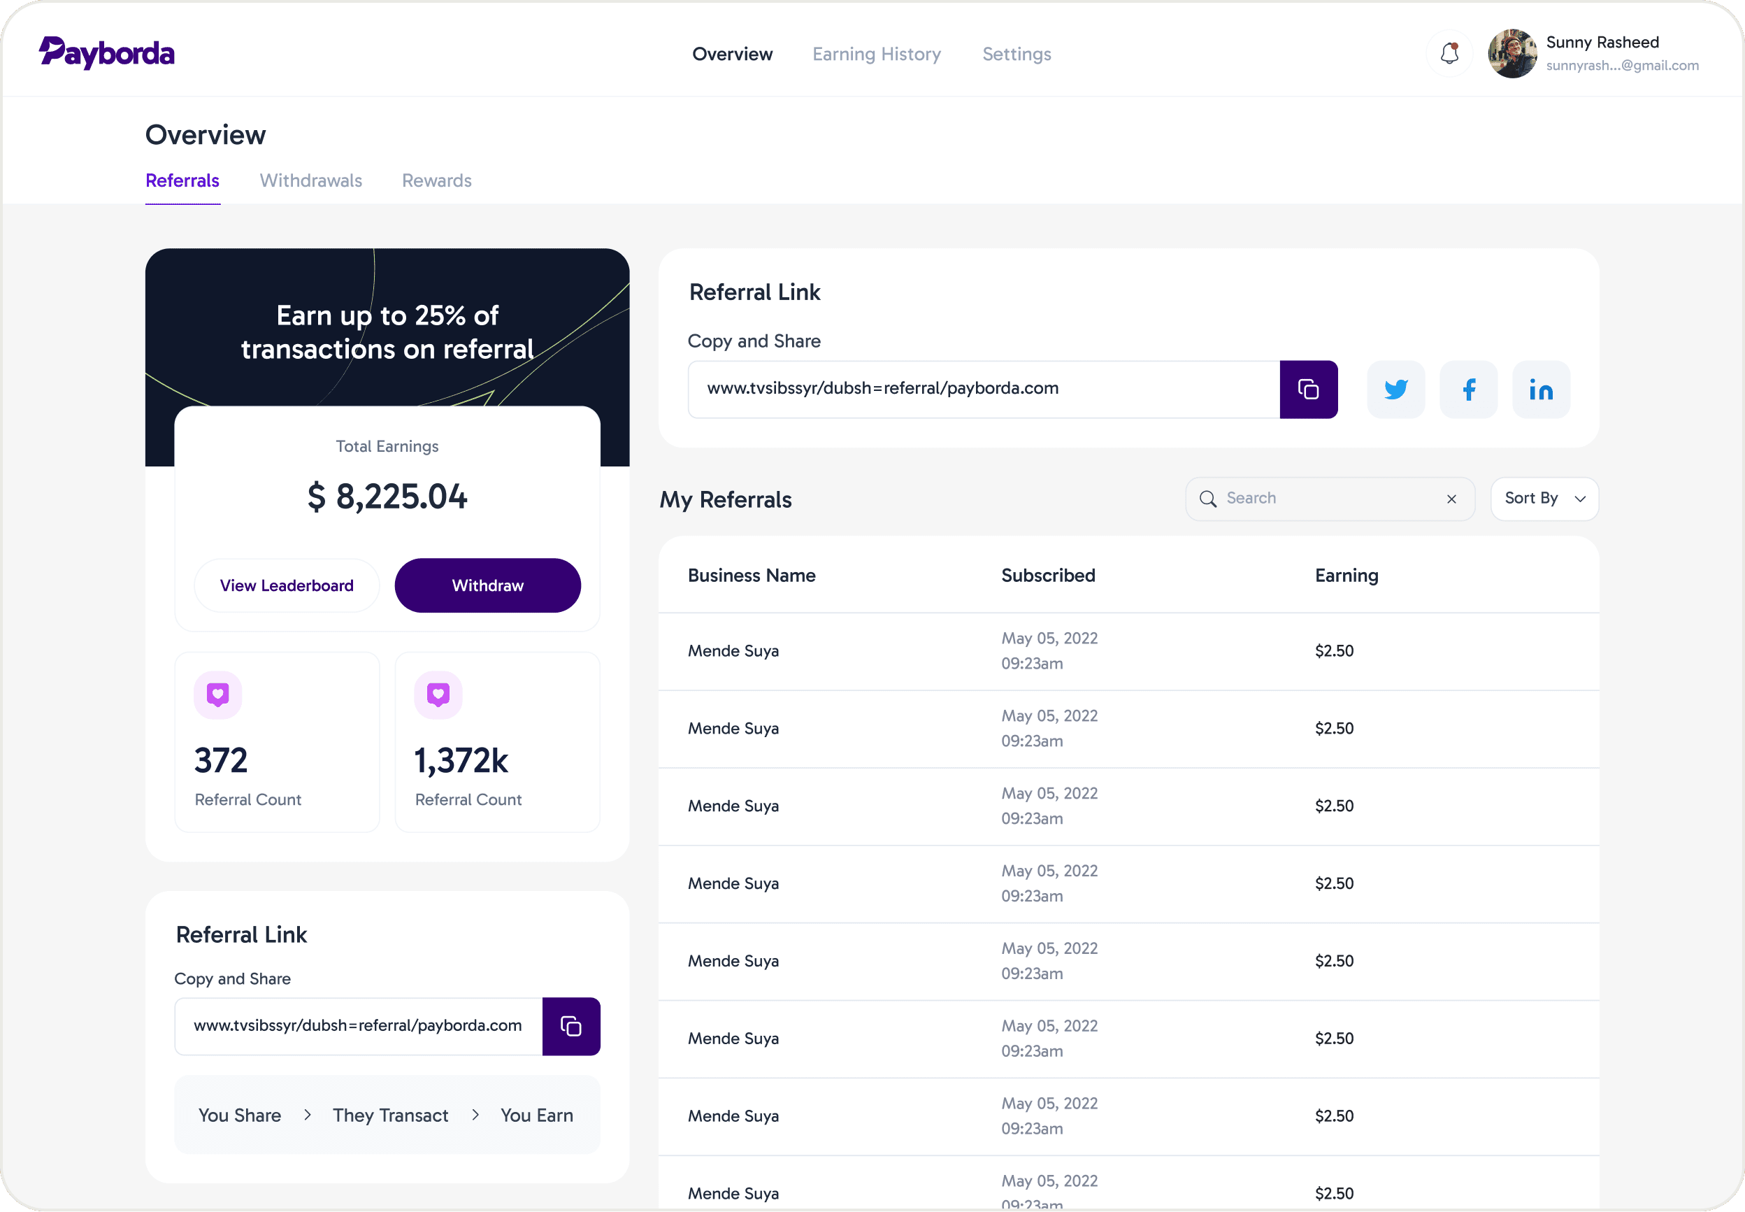1745x1212 pixels.
Task: Click the referral link field in the bottom-left card
Action: pos(358,1027)
